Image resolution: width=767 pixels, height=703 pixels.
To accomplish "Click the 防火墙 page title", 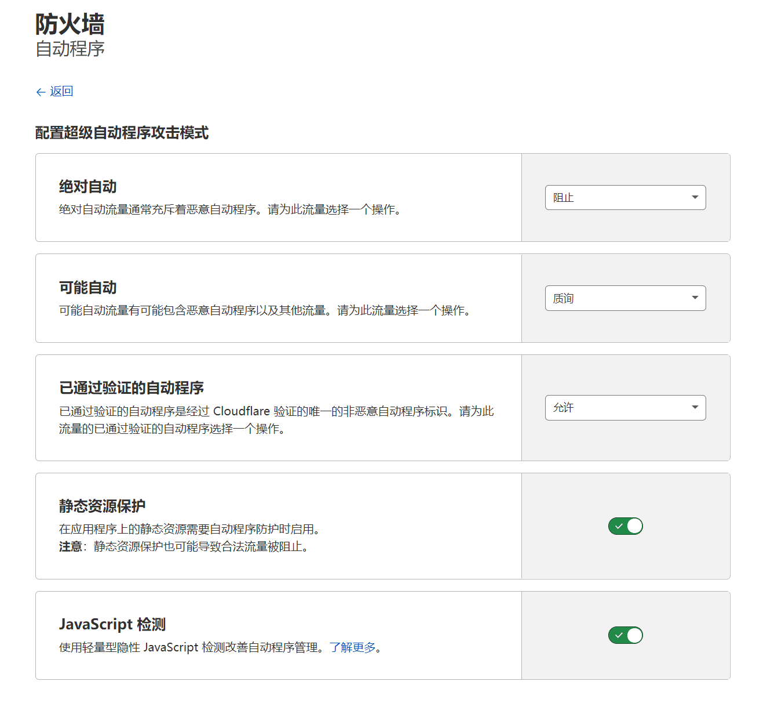I will [x=70, y=24].
